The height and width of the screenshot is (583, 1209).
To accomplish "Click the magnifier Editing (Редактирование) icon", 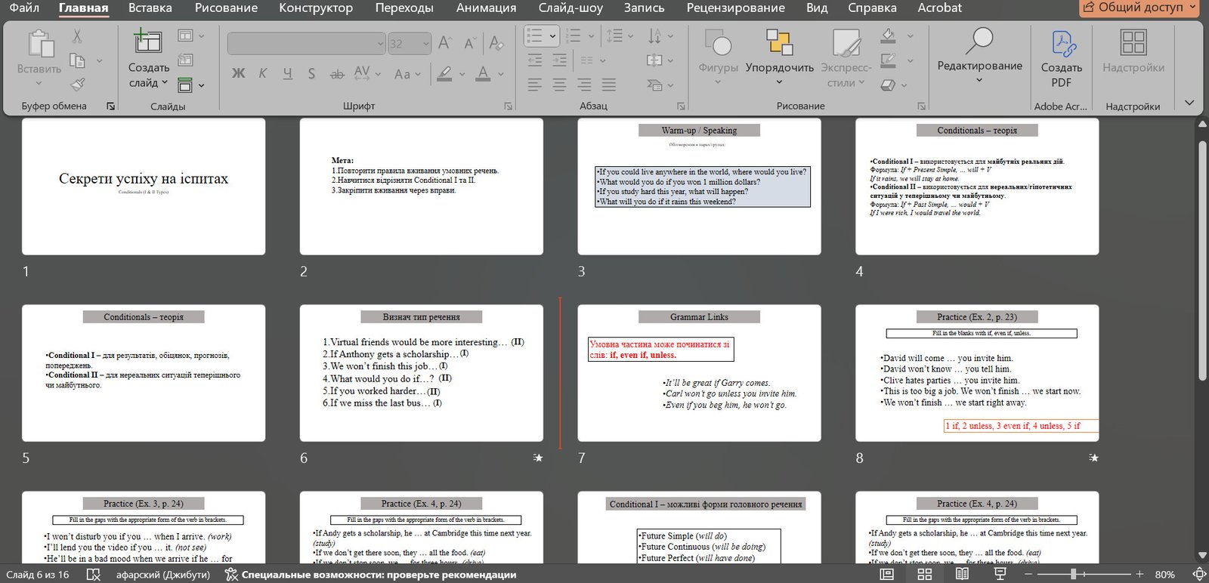I will (980, 41).
